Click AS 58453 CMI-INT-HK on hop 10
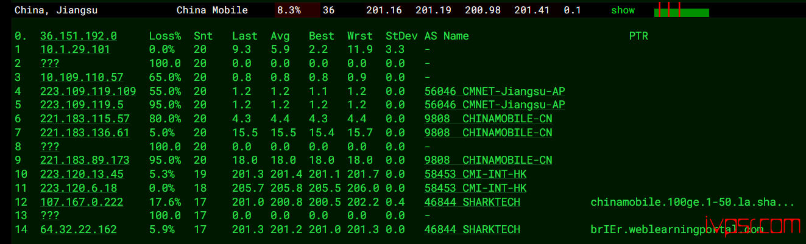Image resolution: width=806 pixels, height=244 pixels. [476, 174]
